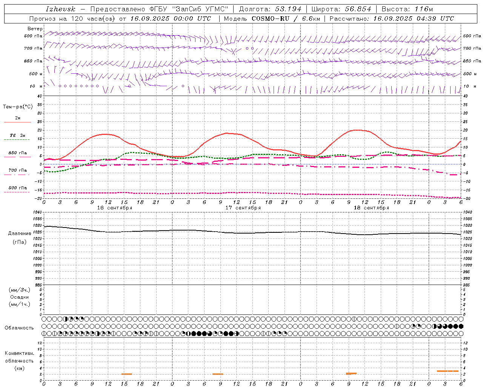The width and height of the screenshot is (483, 387).
Task: Select the Модель COSMO-RU / 6.6км label
Action: tap(272, 19)
